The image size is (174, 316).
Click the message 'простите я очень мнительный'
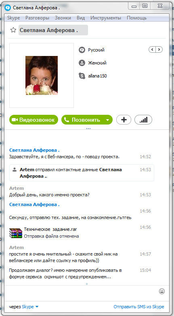pos(63,257)
